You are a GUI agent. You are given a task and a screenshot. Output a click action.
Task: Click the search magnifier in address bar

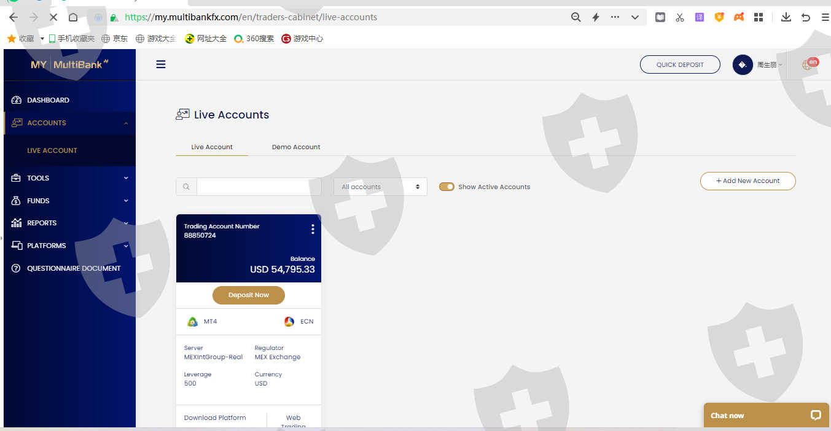[x=575, y=17]
